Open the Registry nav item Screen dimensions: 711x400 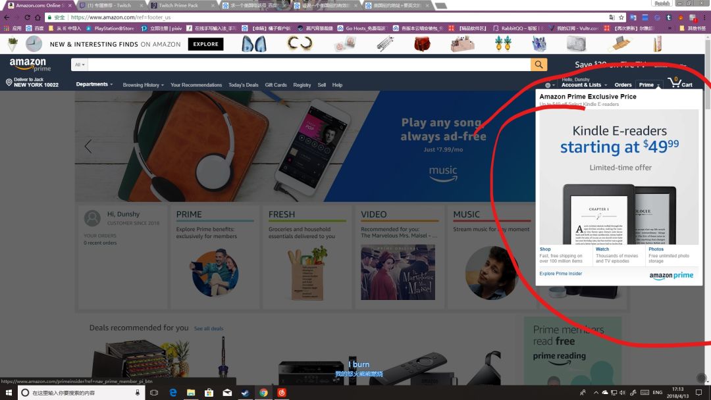coord(302,85)
